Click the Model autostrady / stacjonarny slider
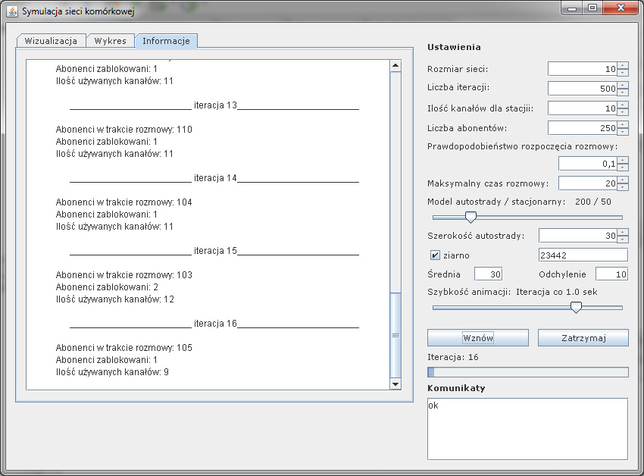 [470, 217]
